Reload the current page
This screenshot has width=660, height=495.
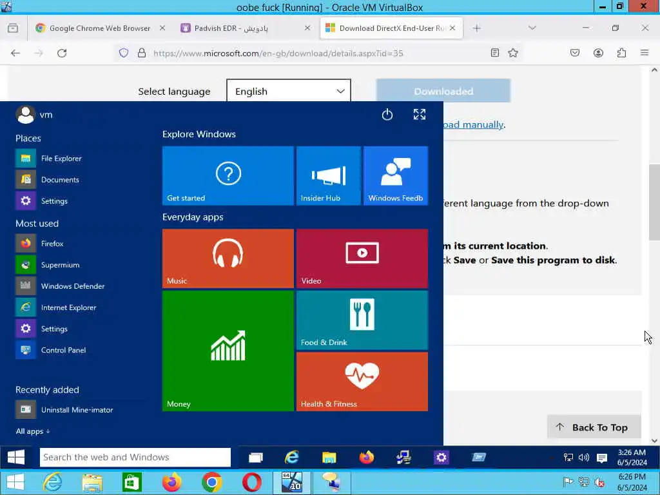[x=62, y=53]
